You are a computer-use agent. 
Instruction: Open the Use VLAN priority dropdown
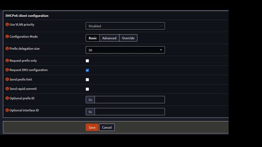click(x=125, y=26)
